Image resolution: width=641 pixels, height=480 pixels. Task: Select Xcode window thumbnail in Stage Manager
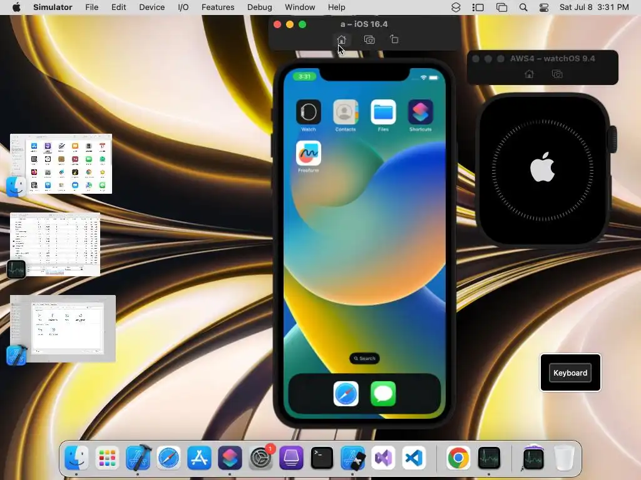[63, 329]
